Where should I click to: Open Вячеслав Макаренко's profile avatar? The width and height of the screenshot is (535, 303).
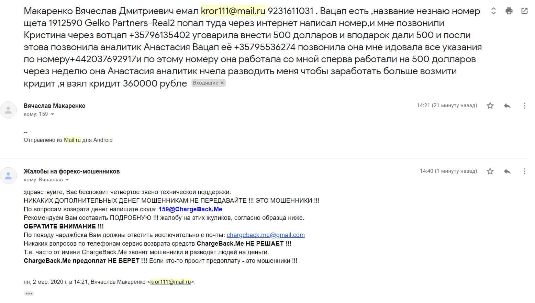click(8, 110)
